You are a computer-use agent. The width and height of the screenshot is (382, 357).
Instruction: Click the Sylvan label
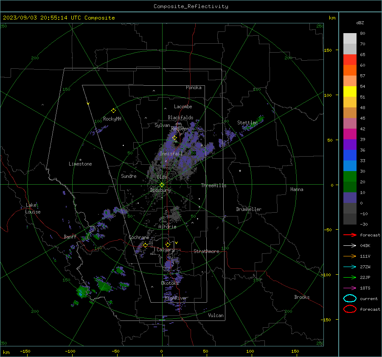[x=162, y=126]
